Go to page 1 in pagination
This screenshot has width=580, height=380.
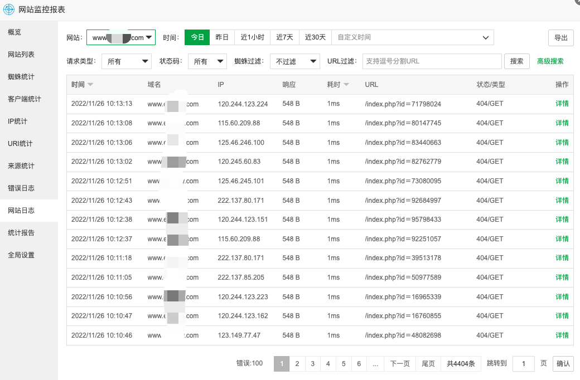[282, 364]
